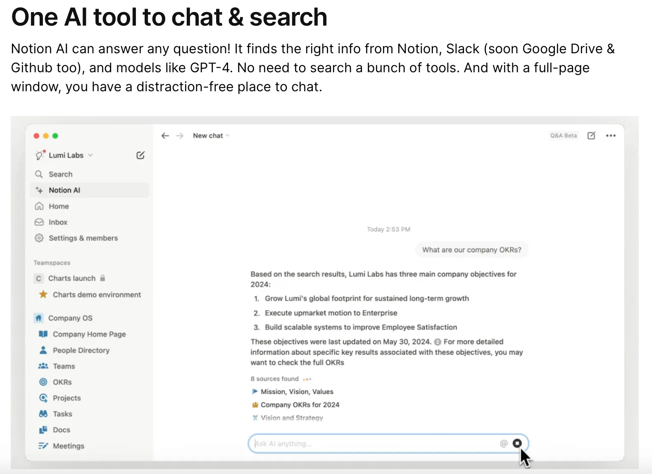Open Inbox in the sidebar
Image resolution: width=652 pixels, height=474 pixels.
(58, 222)
